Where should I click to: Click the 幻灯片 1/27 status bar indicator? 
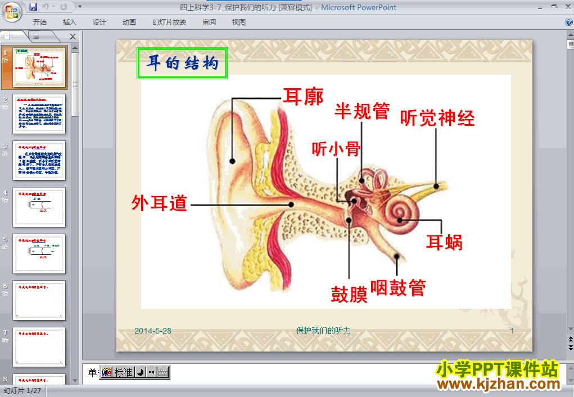tap(22, 391)
